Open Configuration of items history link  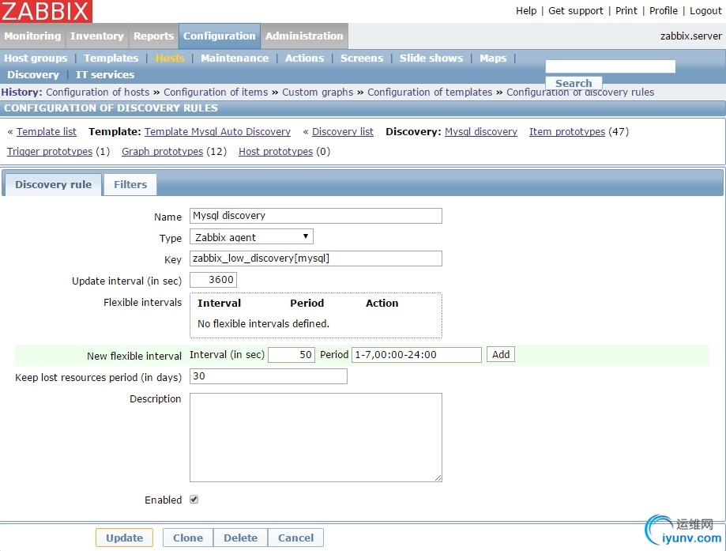216,92
